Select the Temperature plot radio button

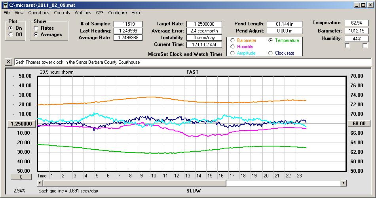click(270, 40)
